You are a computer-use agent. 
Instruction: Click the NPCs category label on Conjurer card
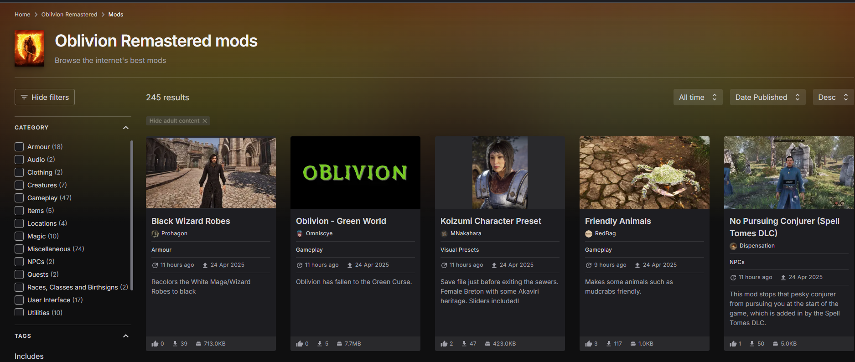(737, 262)
